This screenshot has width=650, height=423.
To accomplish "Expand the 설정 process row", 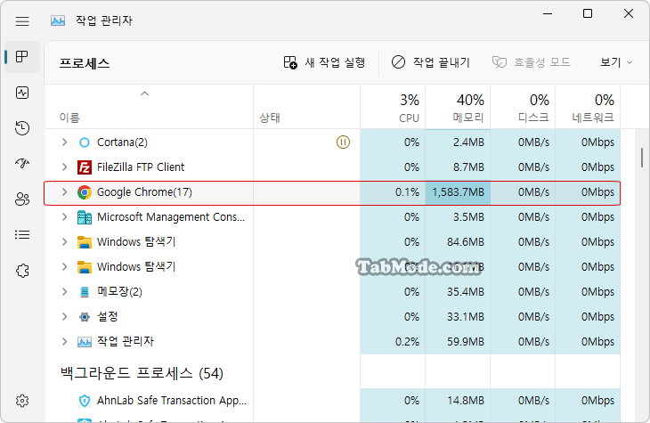I will tap(65, 317).
